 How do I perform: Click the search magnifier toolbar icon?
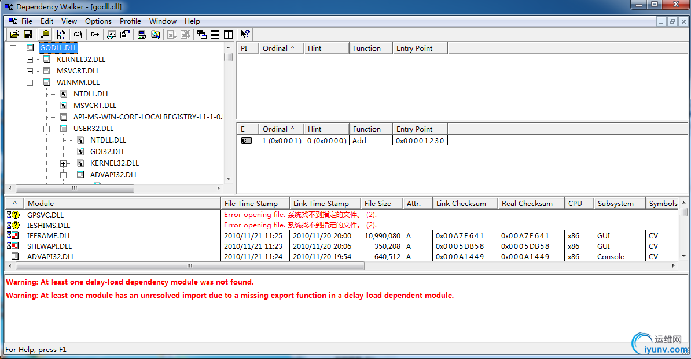156,34
